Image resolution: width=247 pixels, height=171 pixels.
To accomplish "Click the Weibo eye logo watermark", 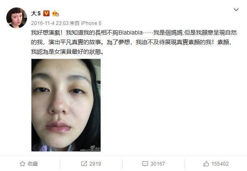I will 93,147.
